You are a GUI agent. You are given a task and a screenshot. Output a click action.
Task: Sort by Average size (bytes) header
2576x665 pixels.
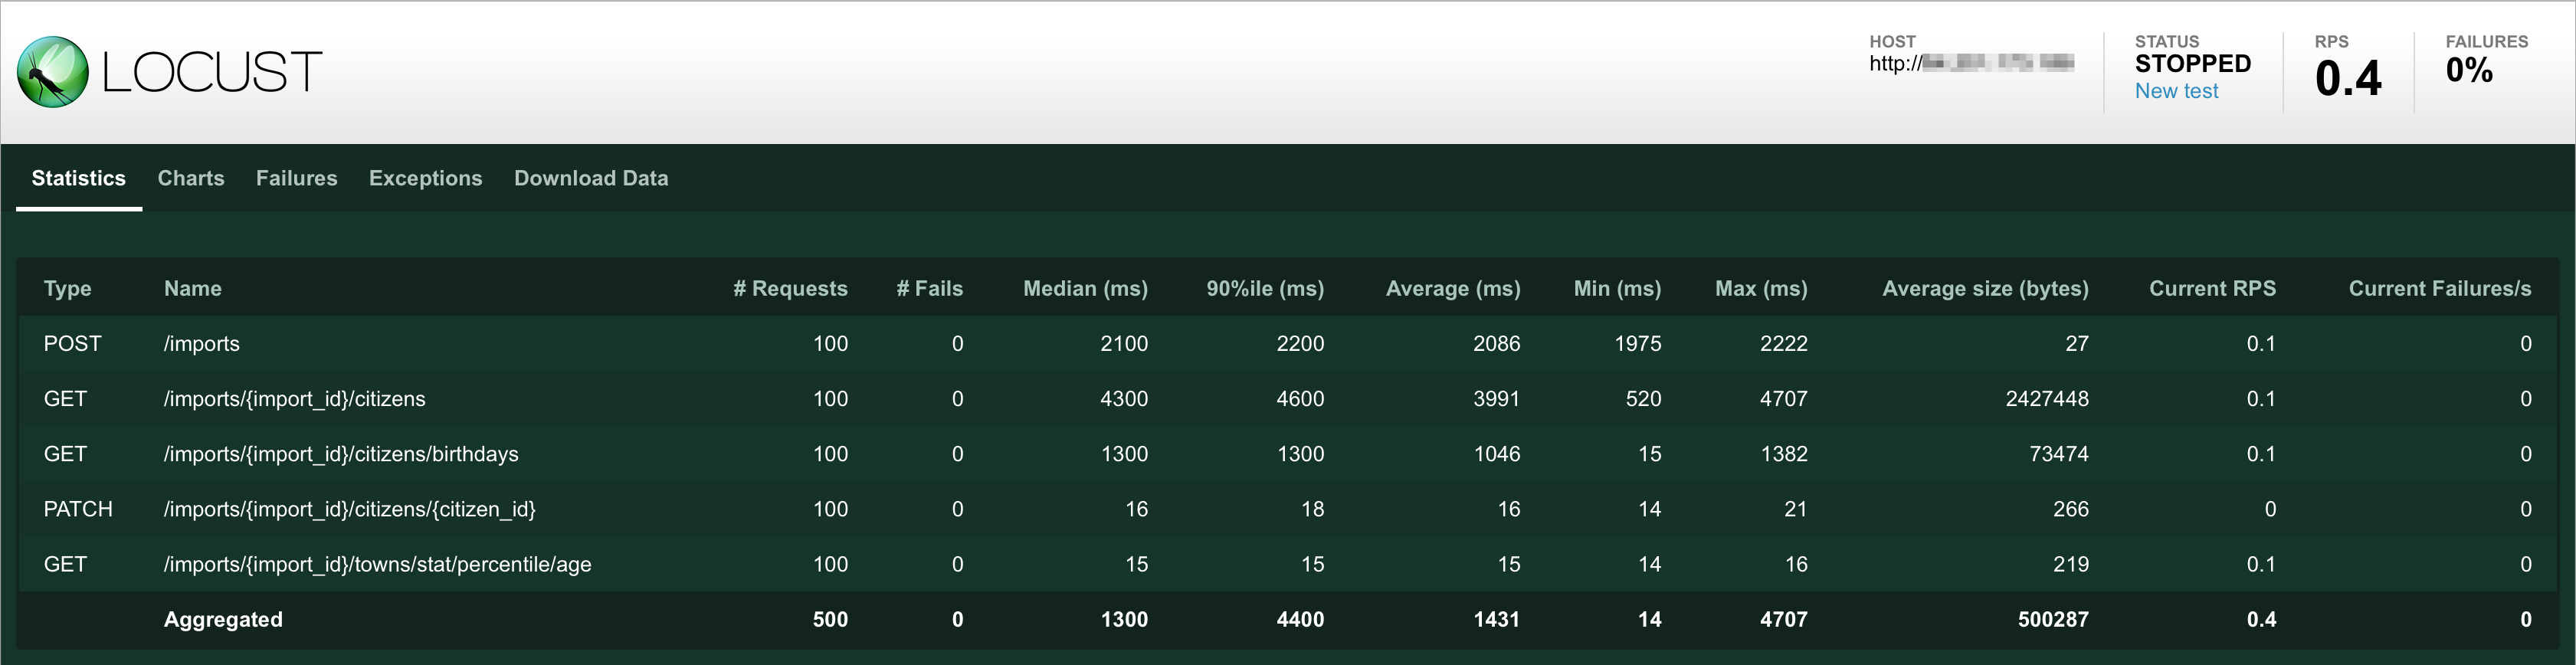coord(1985,288)
